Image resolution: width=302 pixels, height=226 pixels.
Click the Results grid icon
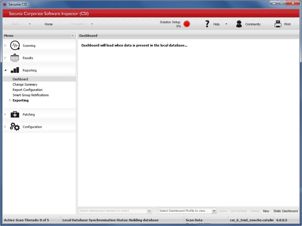point(15,58)
